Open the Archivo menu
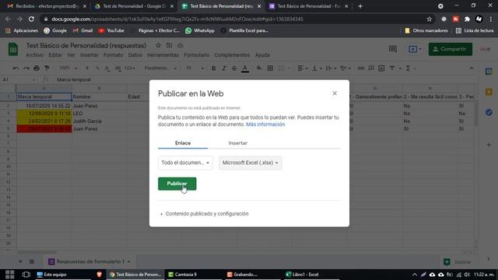This screenshot has height=280, width=498. (34, 55)
